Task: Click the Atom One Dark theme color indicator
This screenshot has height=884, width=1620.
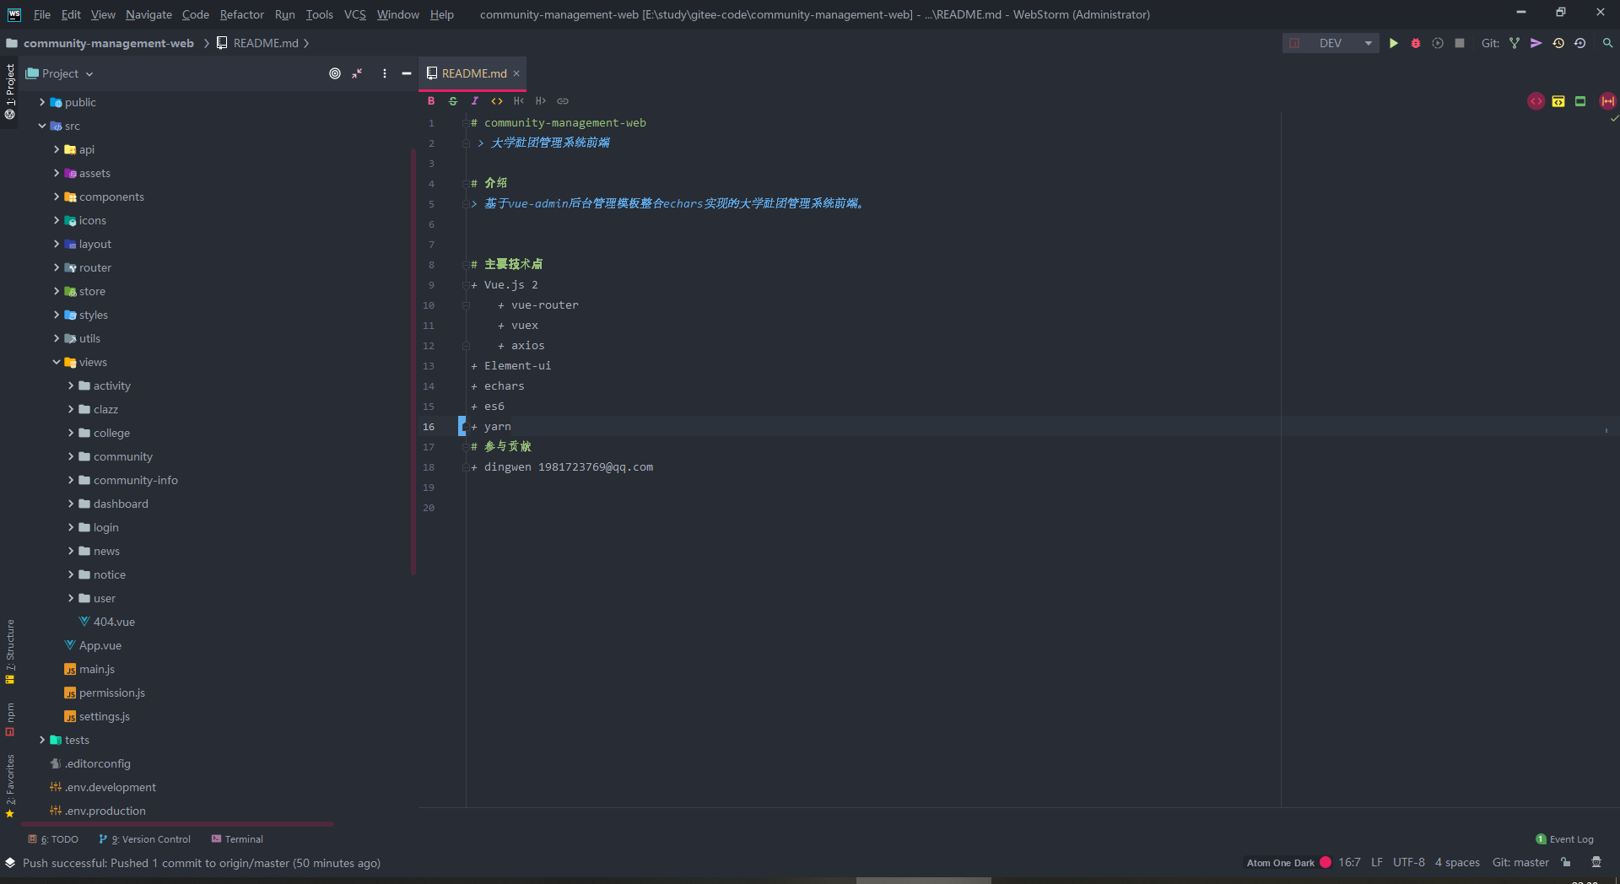Action: pyautogui.click(x=1326, y=862)
